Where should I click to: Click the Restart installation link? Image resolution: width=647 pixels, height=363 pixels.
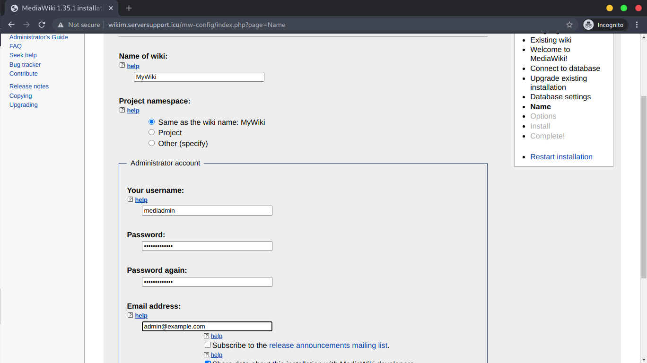(561, 157)
